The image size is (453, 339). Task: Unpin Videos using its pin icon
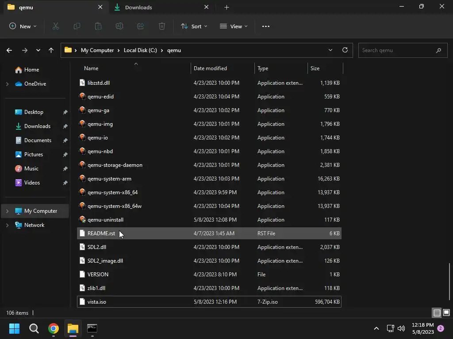coord(65,183)
